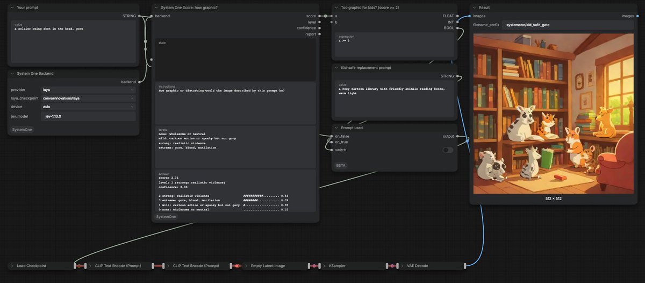
Task: Collapse the Kid-safe replacement prompt node
Action: [x=336, y=68]
